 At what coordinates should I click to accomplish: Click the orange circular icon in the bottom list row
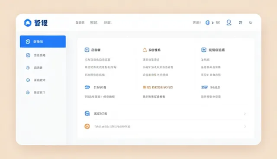pos(87,127)
